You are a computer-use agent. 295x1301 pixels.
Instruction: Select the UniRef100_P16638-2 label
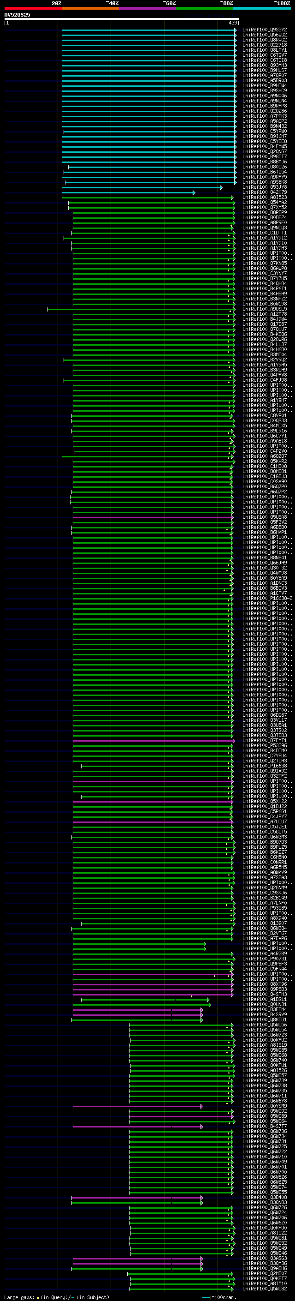tap(268, 599)
